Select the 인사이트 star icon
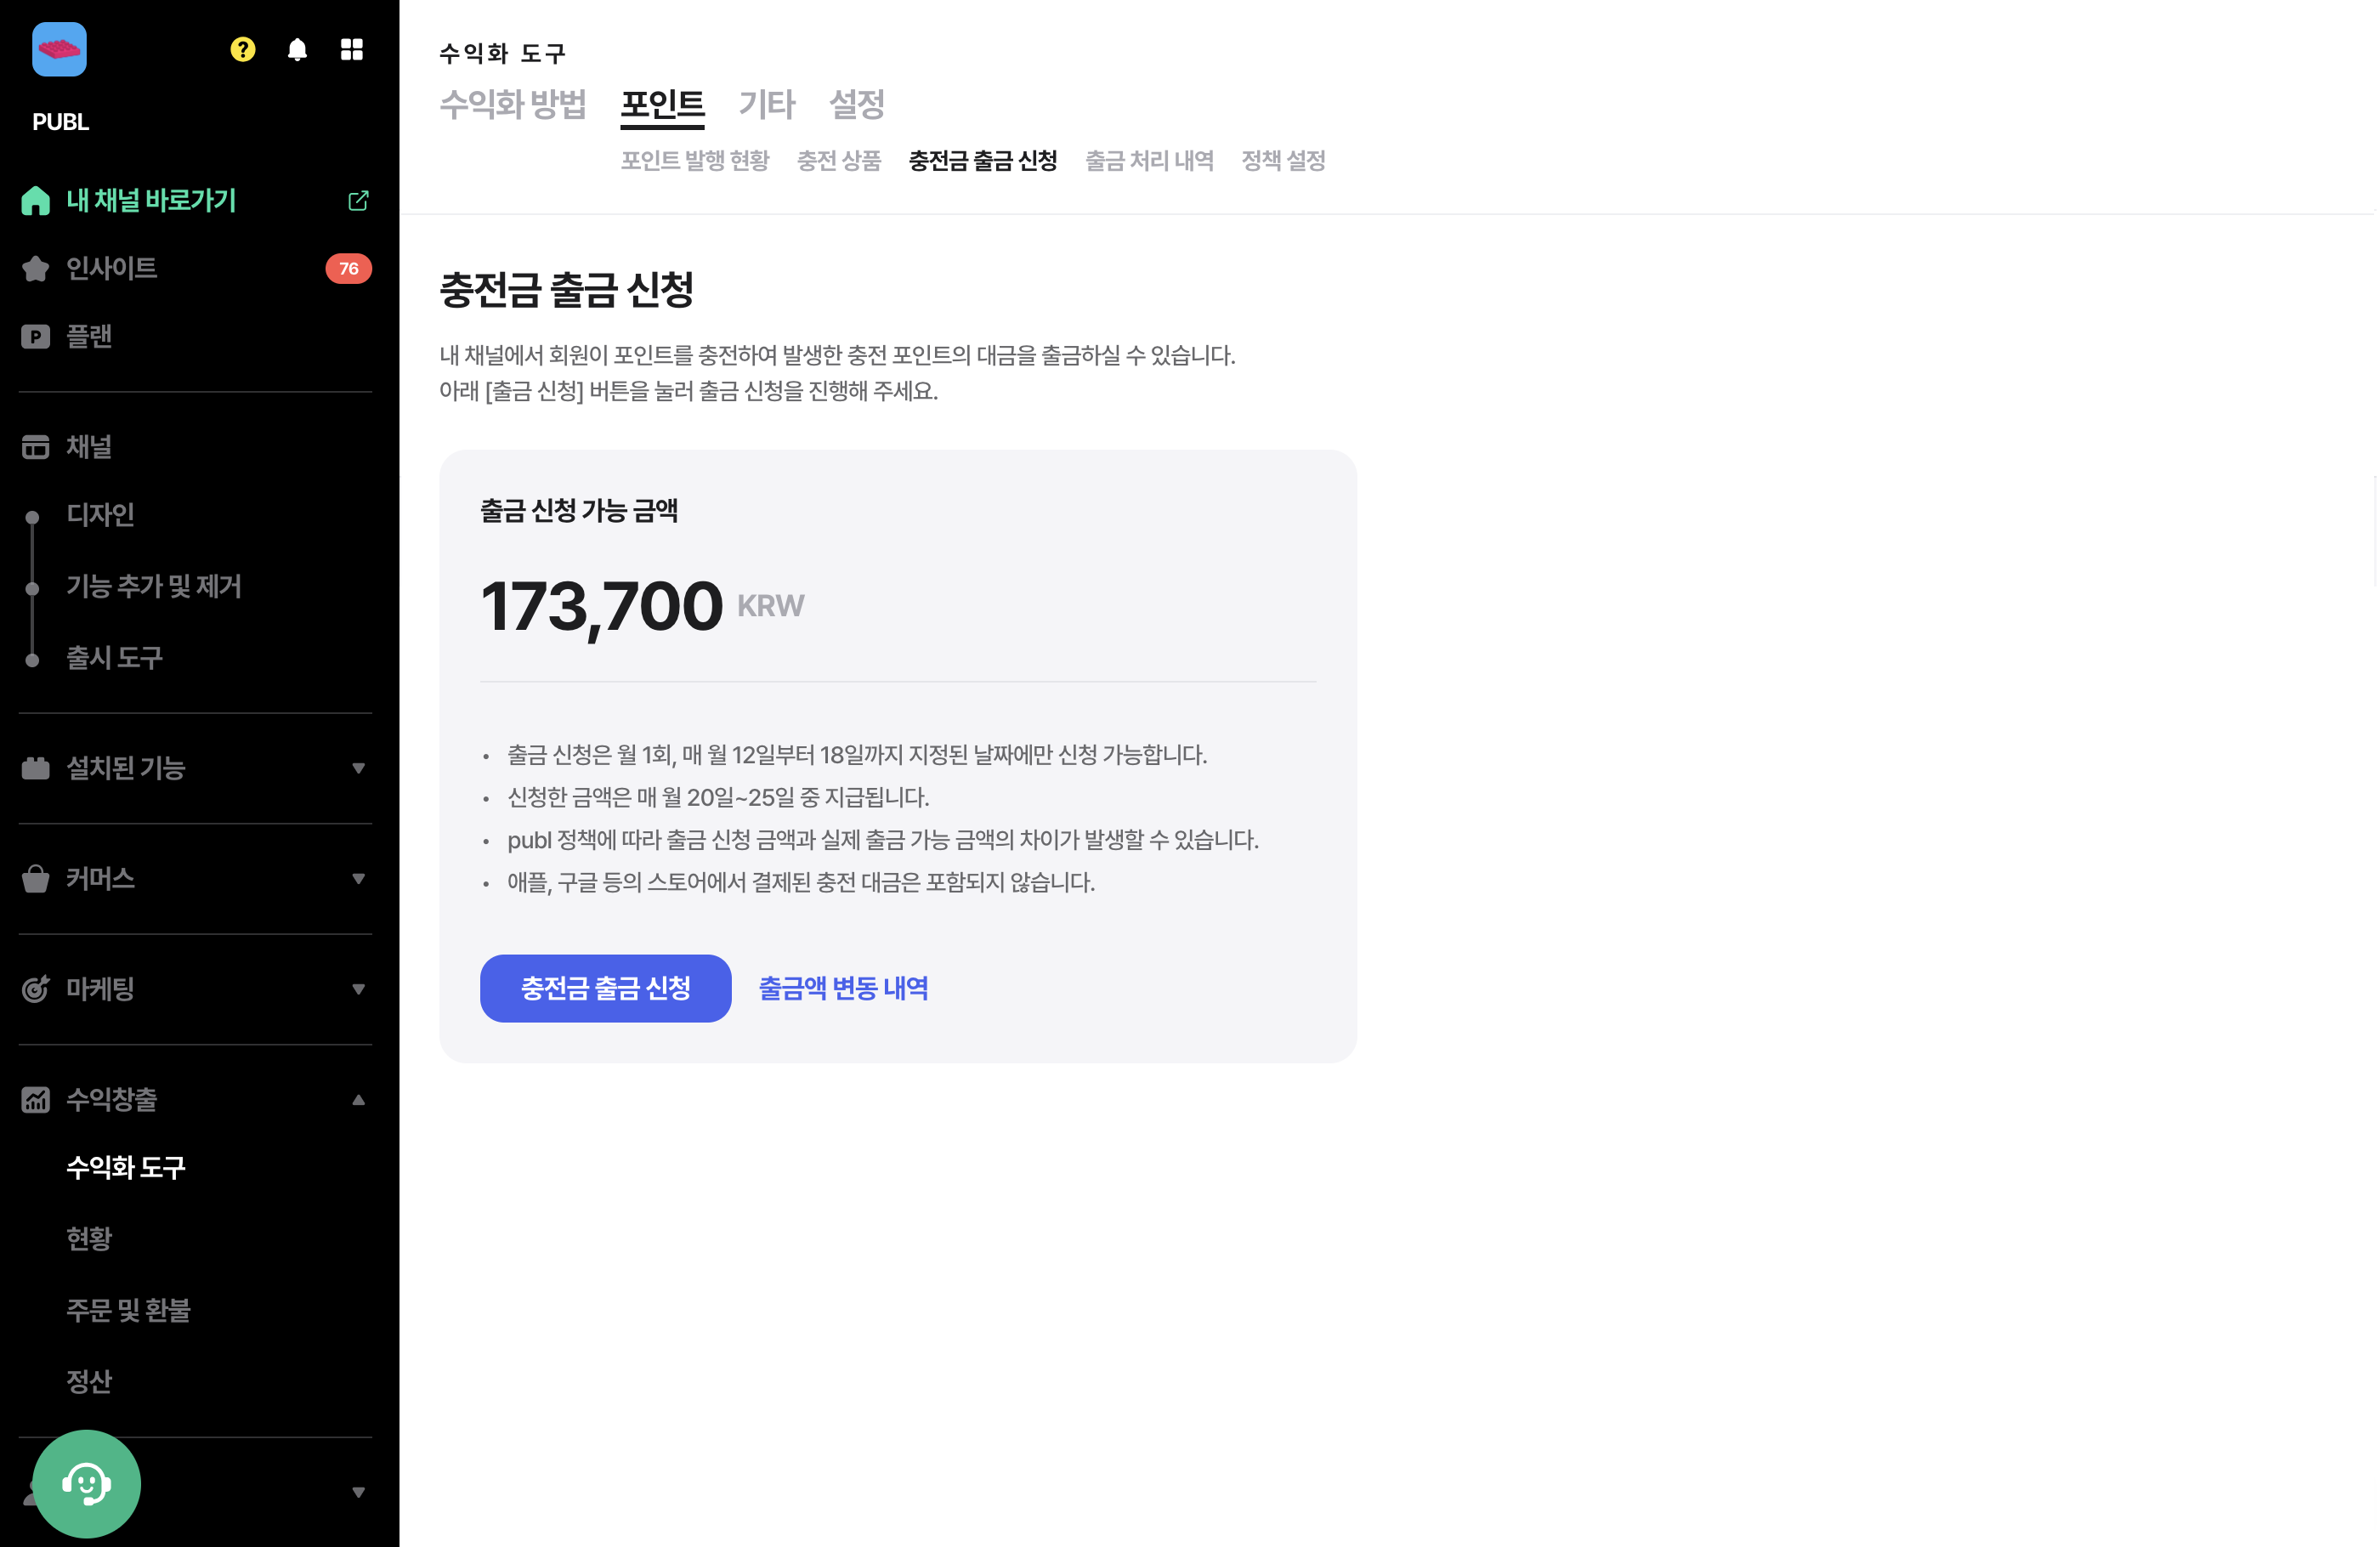The width and height of the screenshot is (2380, 1547). point(36,268)
